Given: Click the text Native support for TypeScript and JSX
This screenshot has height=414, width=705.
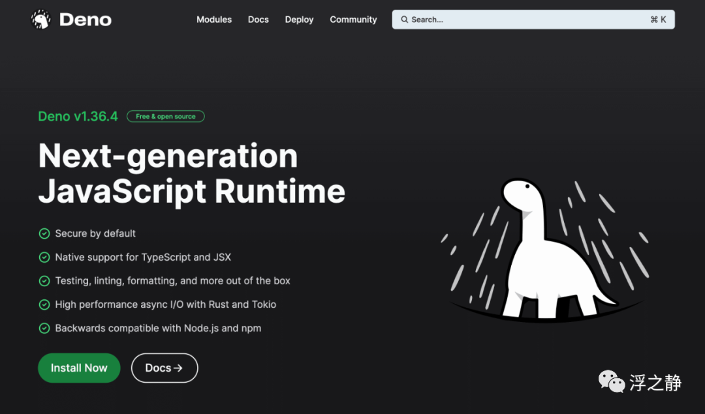Looking at the screenshot, I should click(143, 258).
